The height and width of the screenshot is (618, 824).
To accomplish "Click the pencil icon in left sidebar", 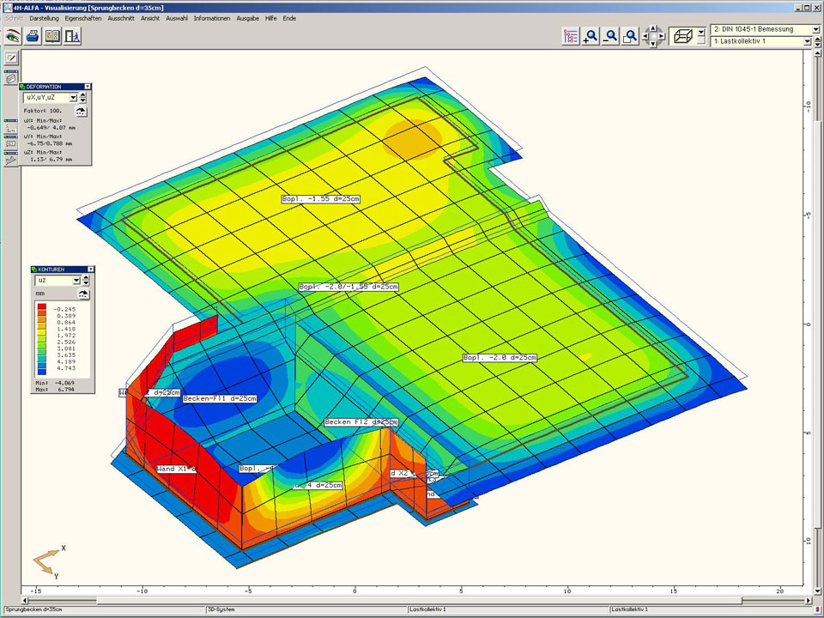I will pyautogui.click(x=11, y=58).
